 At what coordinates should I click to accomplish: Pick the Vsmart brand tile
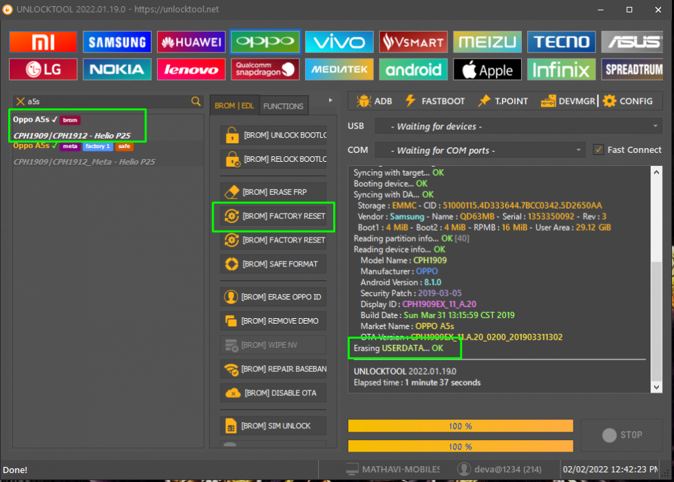click(413, 42)
